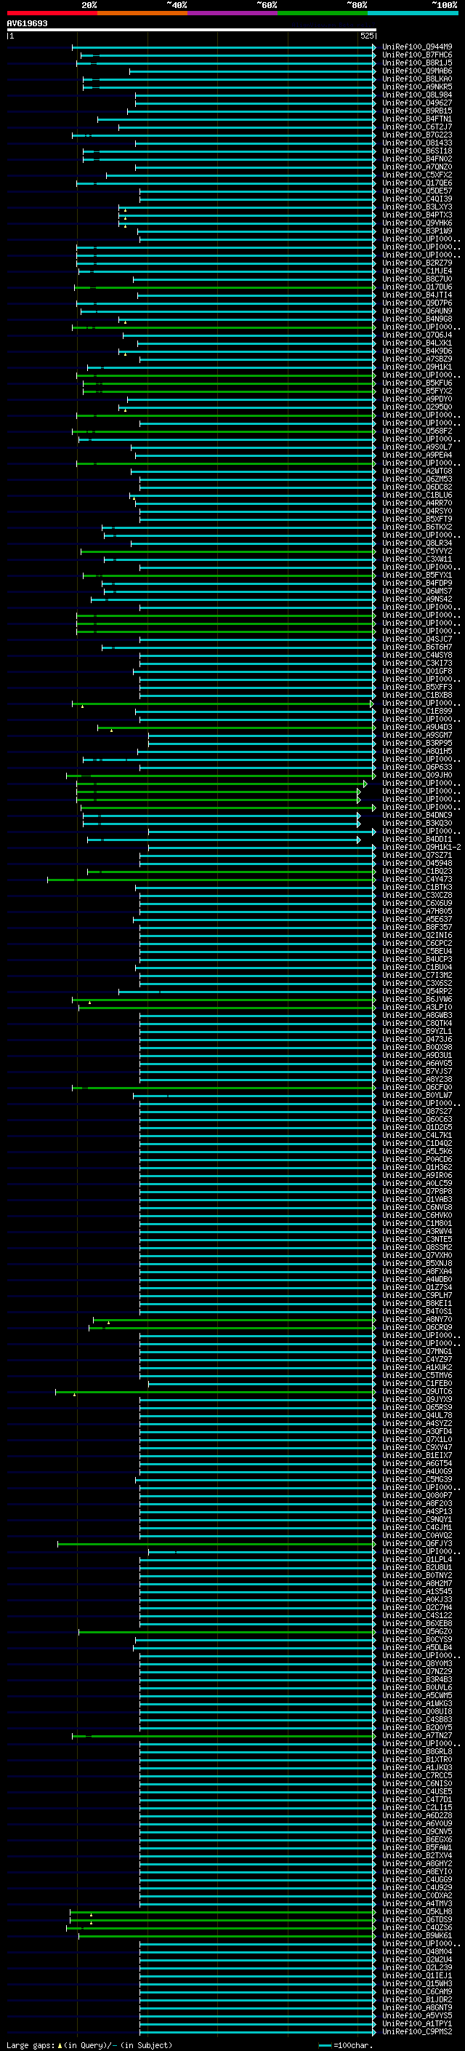Click the yellow gap marker on A9U4D3 row
The width and height of the screenshot is (465, 2051).
111,730
